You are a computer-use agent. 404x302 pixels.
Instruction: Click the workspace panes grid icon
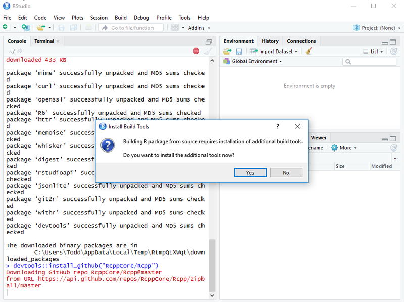point(175,28)
